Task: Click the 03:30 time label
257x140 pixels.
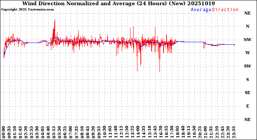Action: (x=37, y=133)
